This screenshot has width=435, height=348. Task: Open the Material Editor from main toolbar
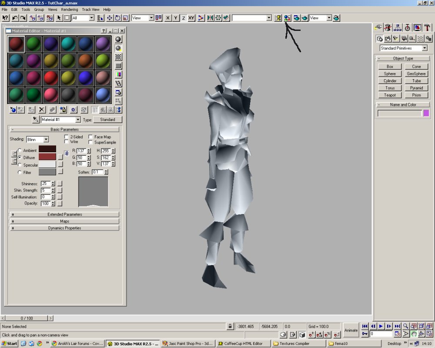287,18
